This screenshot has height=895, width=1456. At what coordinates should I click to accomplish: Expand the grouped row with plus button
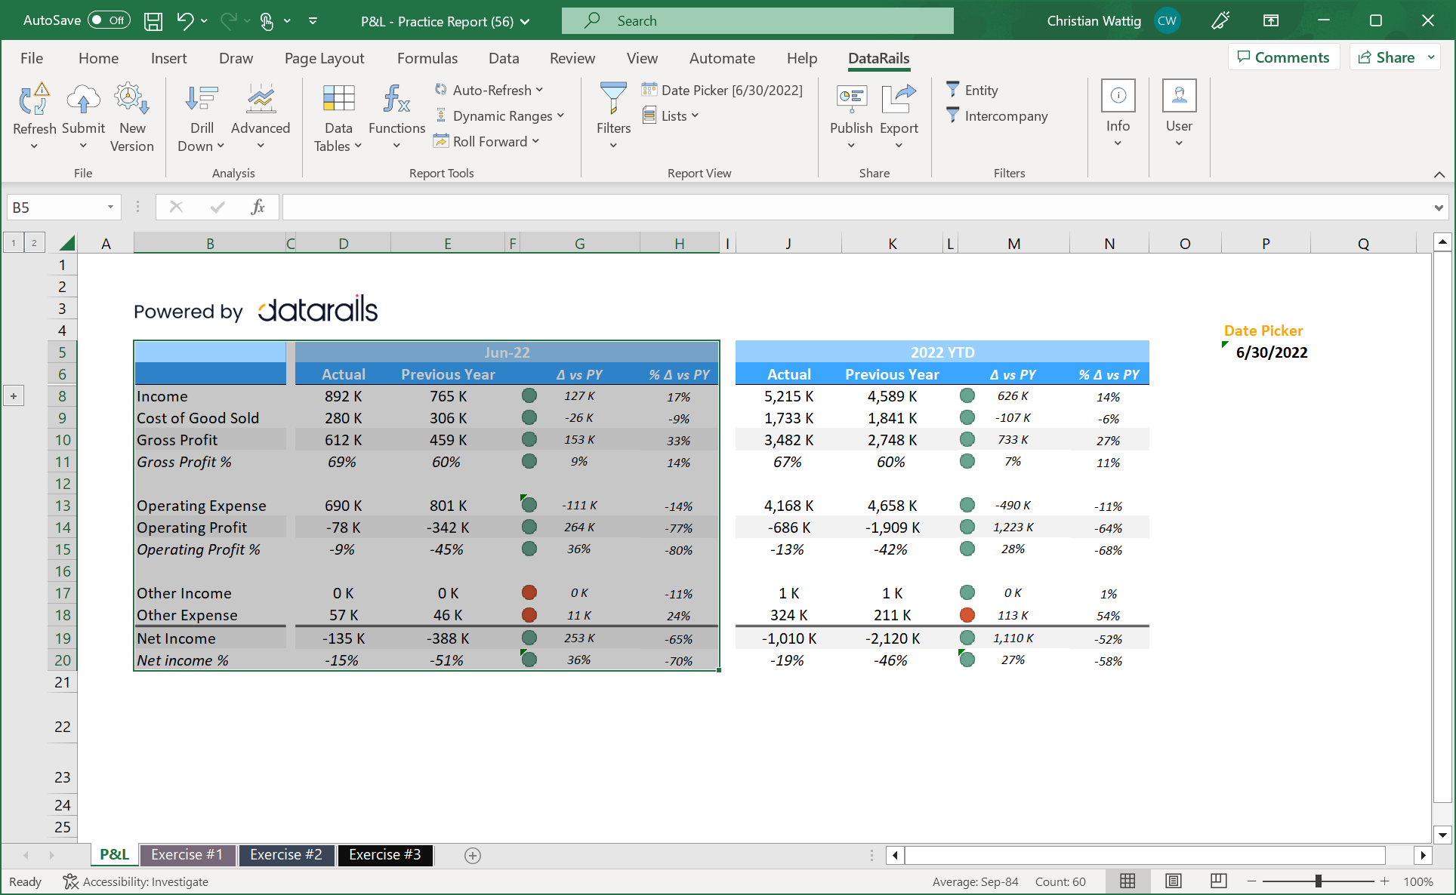(14, 395)
